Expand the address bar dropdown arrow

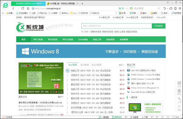point(127,9)
